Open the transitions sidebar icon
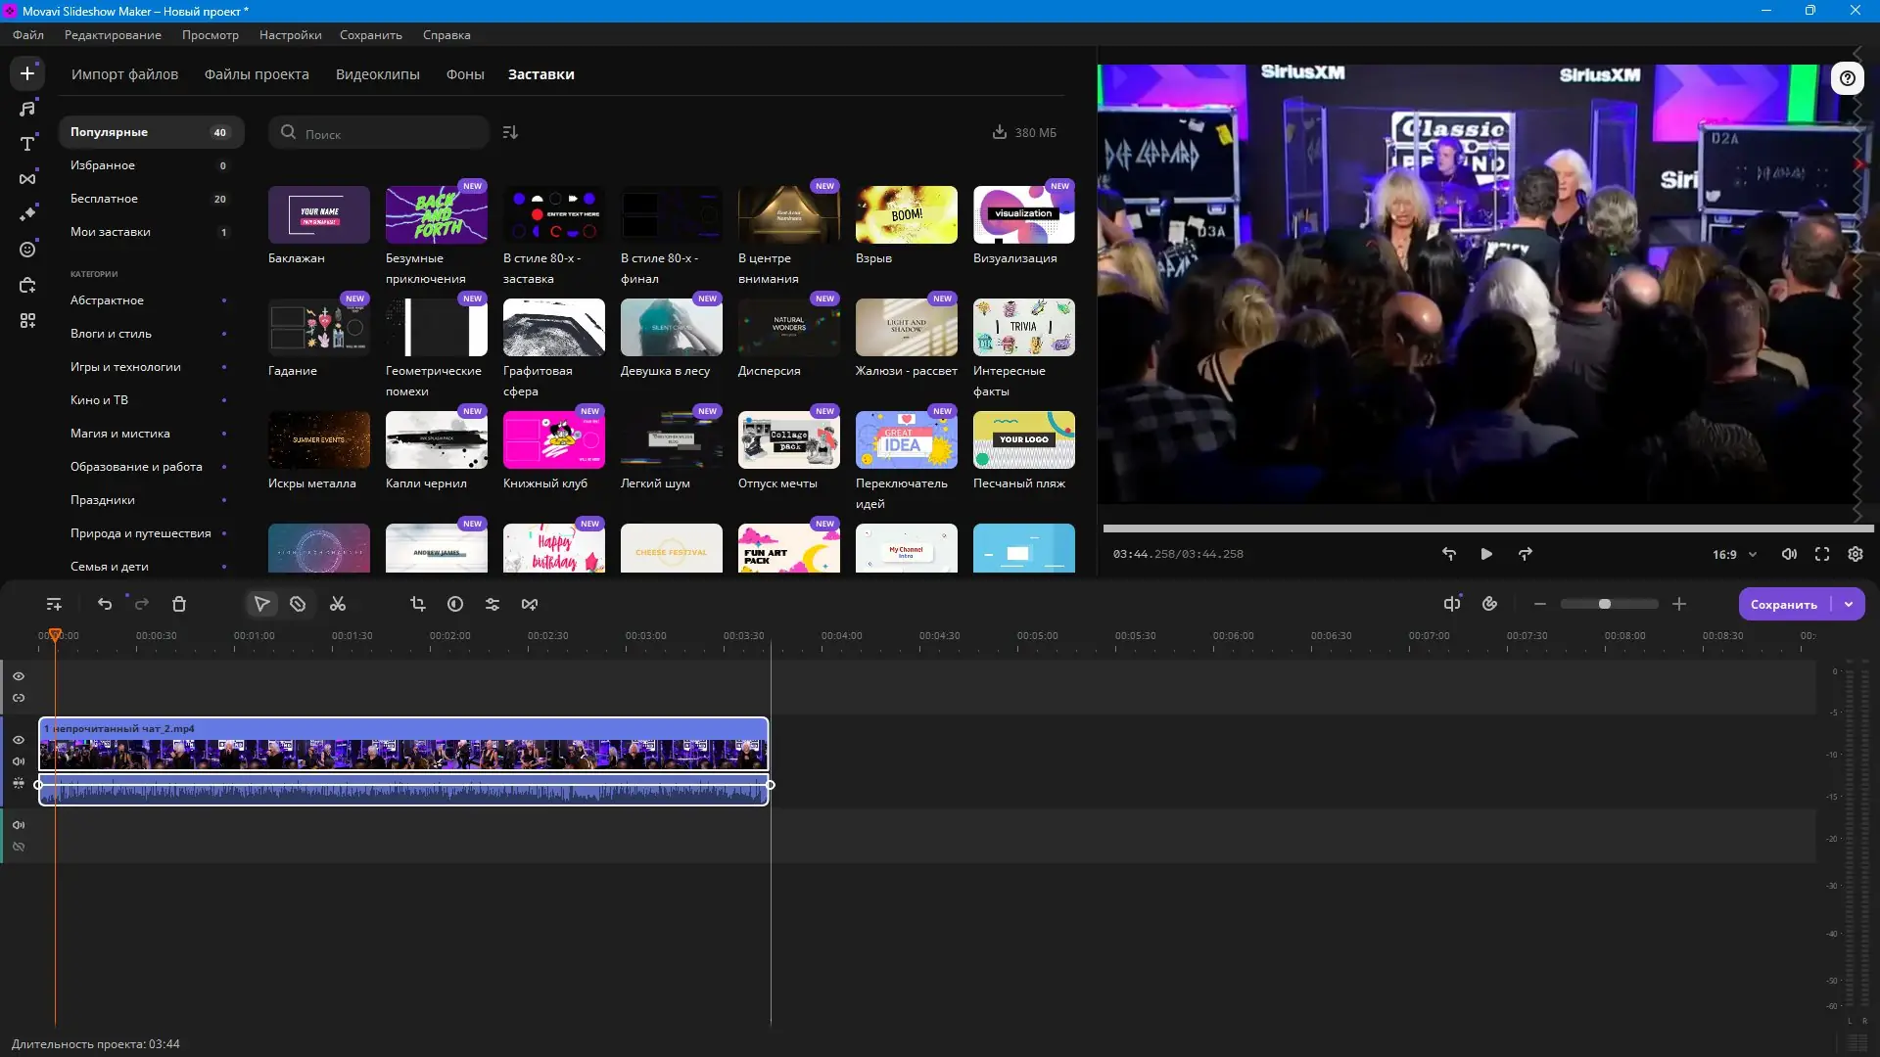The width and height of the screenshot is (1880, 1057). click(27, 179)
